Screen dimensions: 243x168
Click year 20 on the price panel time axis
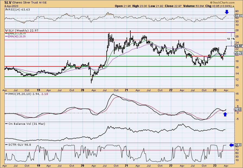[82, 90]
